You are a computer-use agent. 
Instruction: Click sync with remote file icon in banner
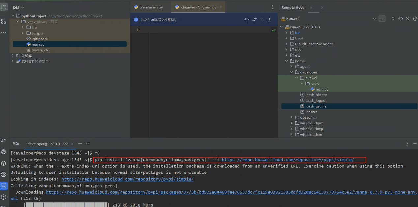pyautogui.click(x=247, y=20)
